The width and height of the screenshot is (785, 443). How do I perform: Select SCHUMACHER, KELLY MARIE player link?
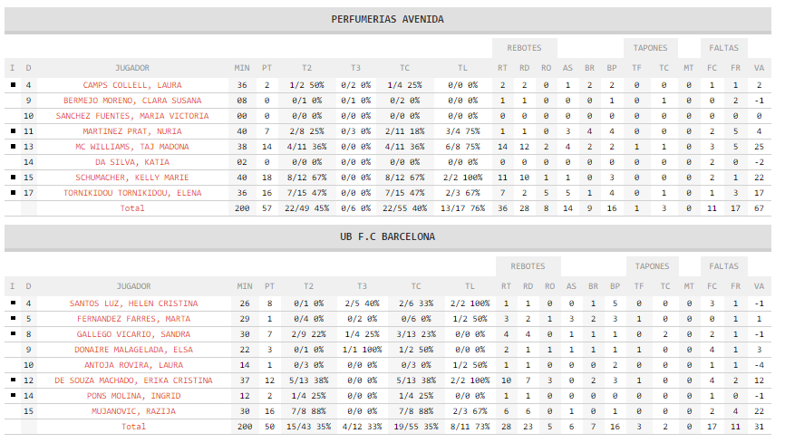(x=132, y=178)
